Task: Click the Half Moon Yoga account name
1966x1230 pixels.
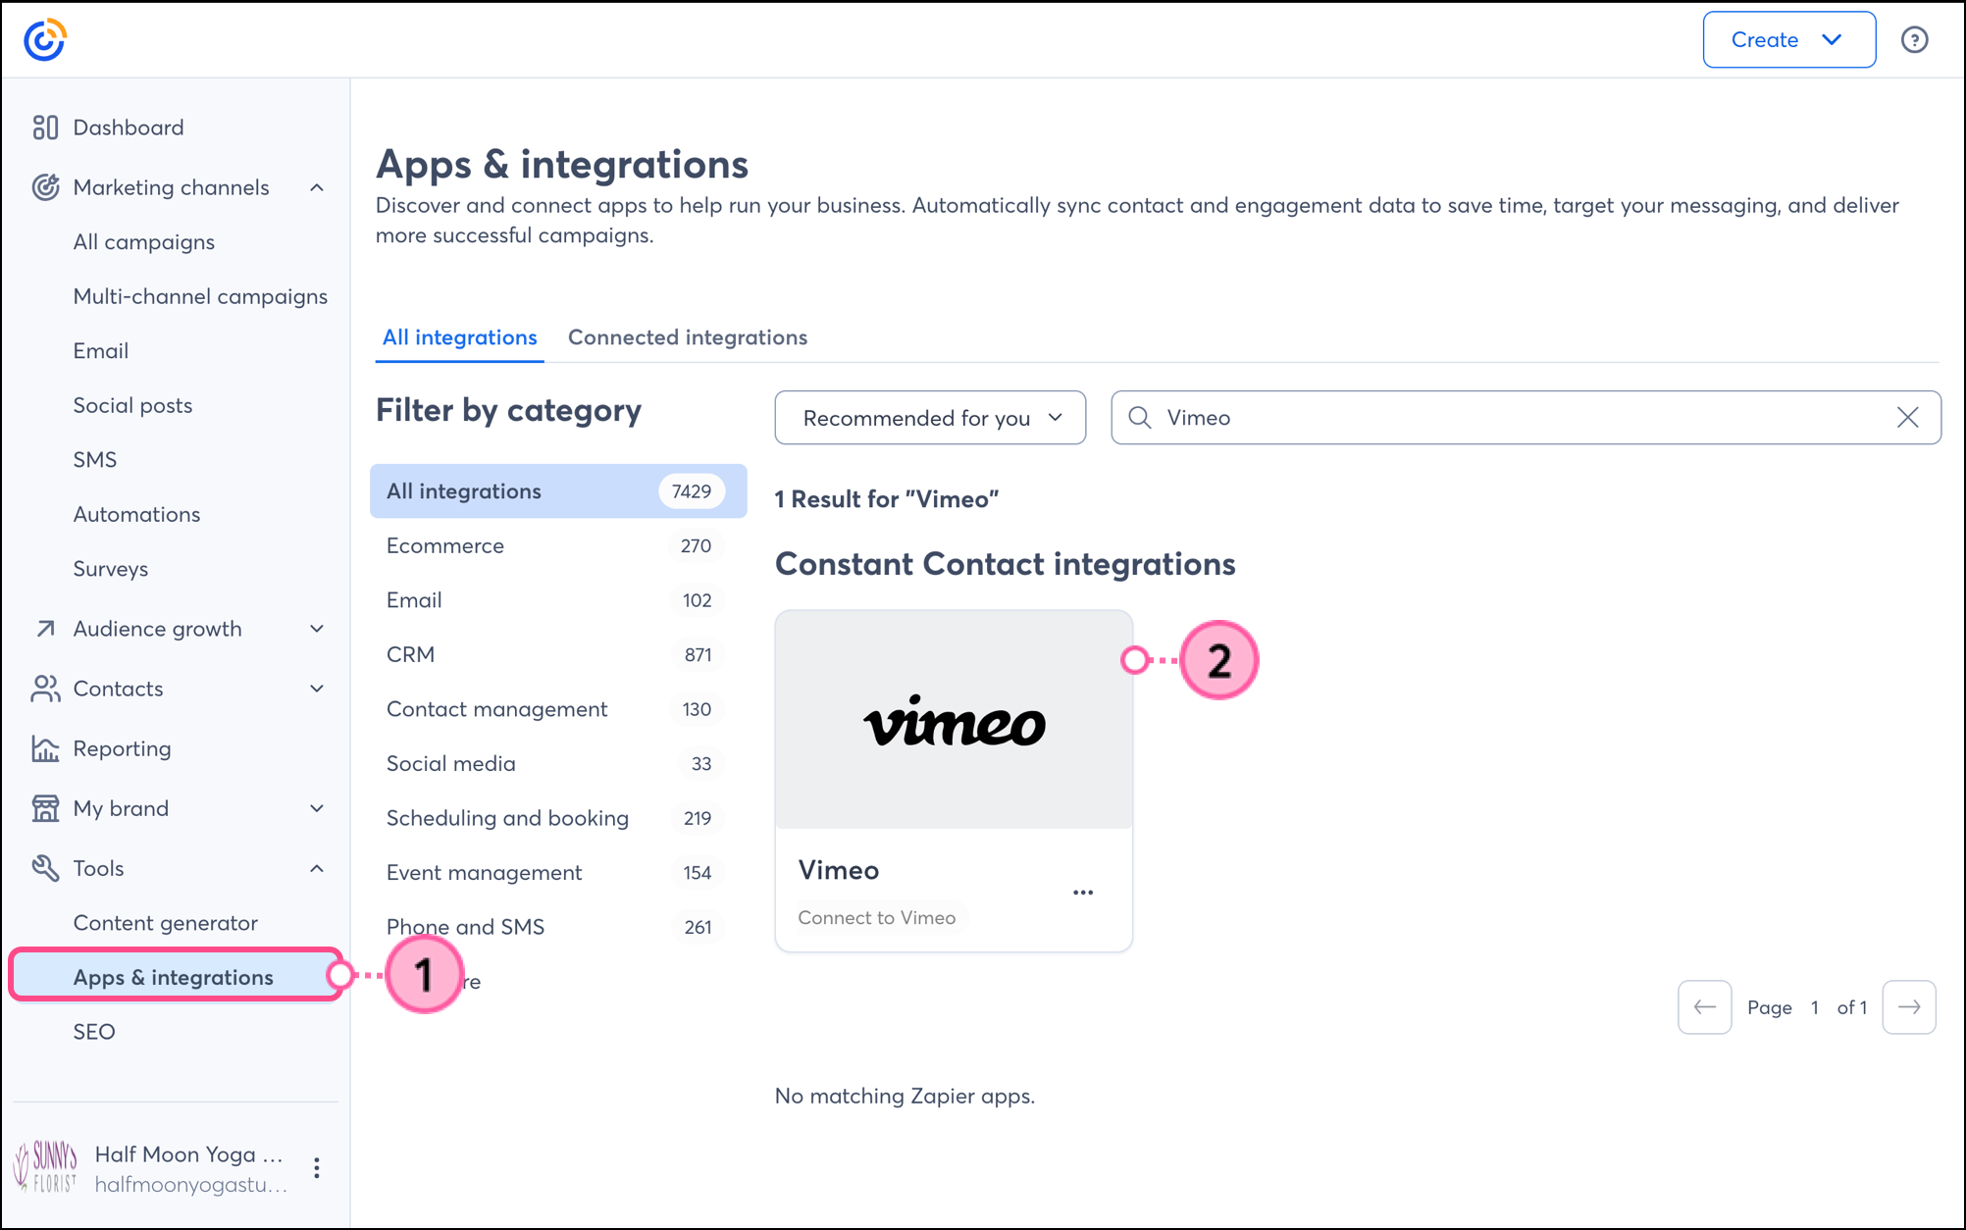Action: tap(189, 1154)
